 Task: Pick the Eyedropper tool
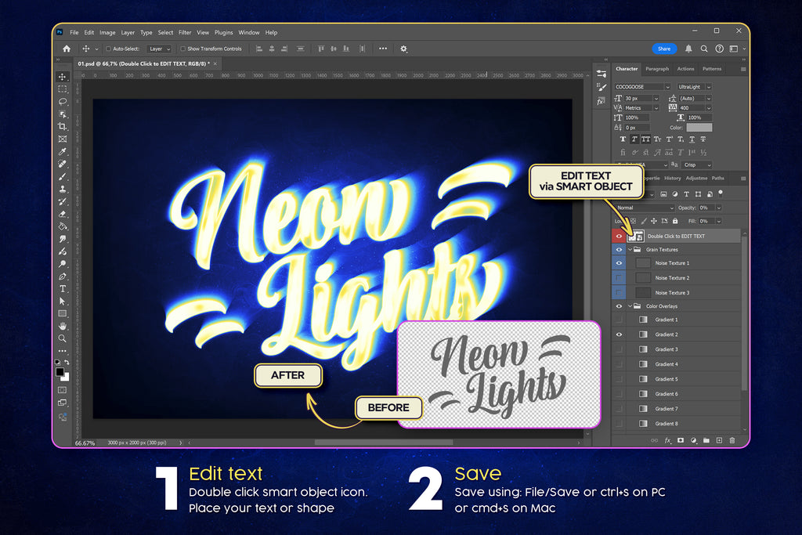(63, 151)
